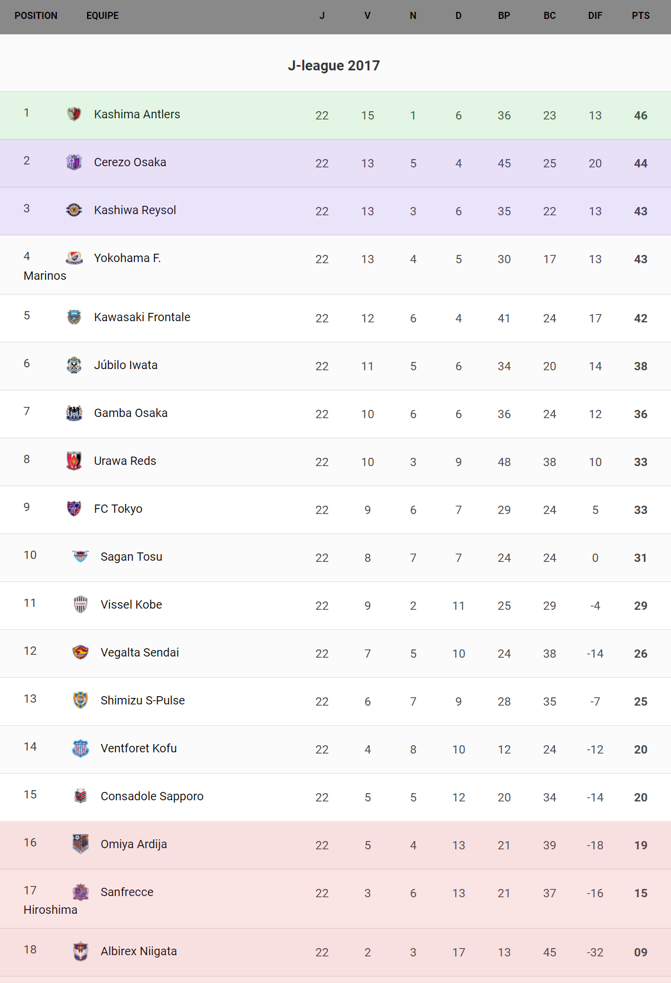671x983 pixels.
Task: Click the Cerezo Osaka team logo
Action: point(74,161)
